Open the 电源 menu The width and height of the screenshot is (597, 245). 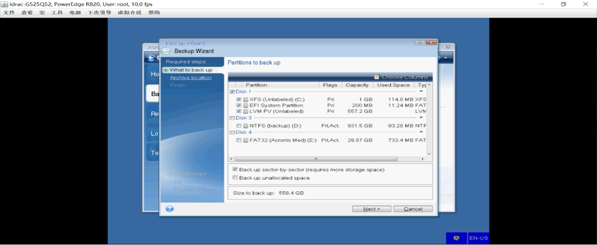click(75, 12)
